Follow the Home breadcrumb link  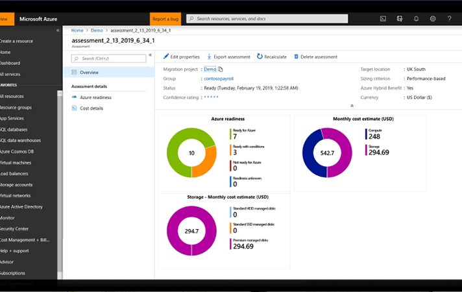[77, 30]
